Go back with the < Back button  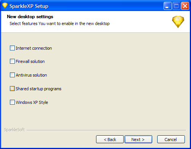110,140
